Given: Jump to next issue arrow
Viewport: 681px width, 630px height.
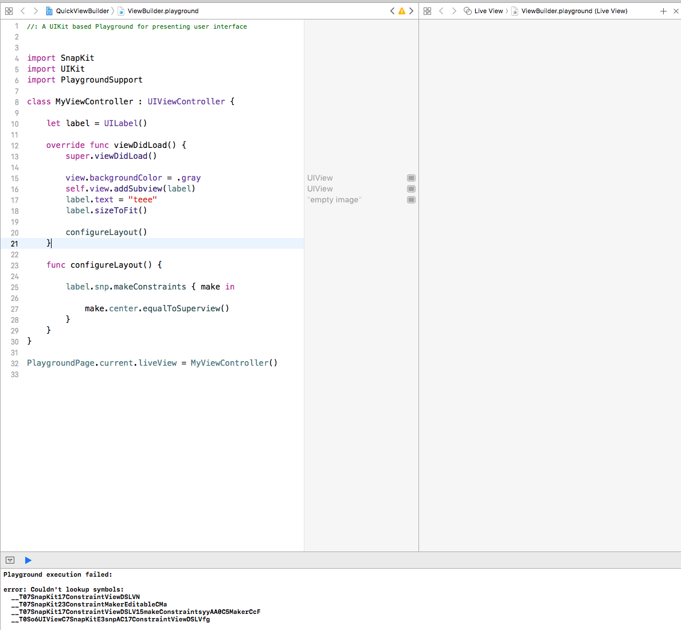Looking at the screenshot, I should point(411,11).
